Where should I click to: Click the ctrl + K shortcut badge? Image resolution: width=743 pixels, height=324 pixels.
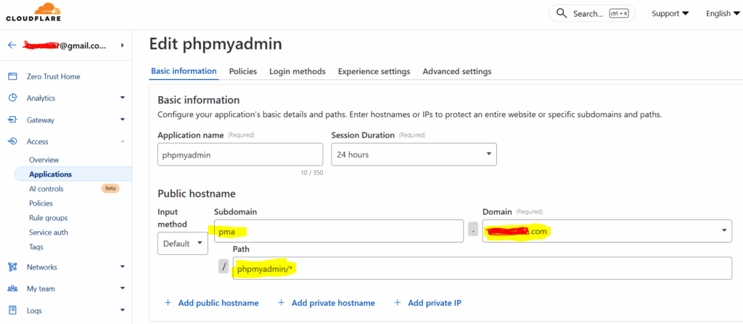click(x=619, y=14)
